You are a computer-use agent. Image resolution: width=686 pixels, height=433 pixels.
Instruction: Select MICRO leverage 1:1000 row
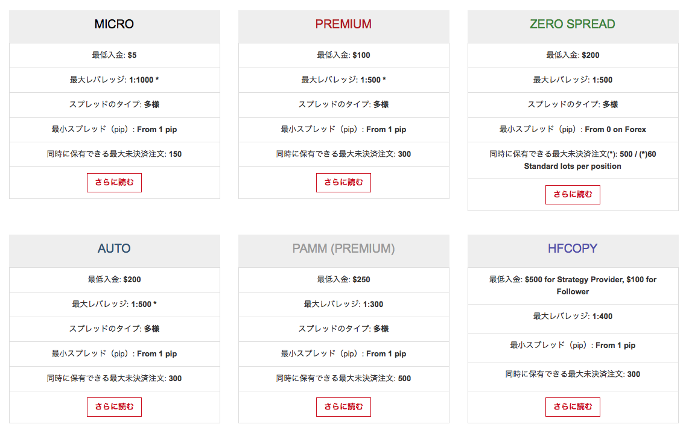coord(115,80)
